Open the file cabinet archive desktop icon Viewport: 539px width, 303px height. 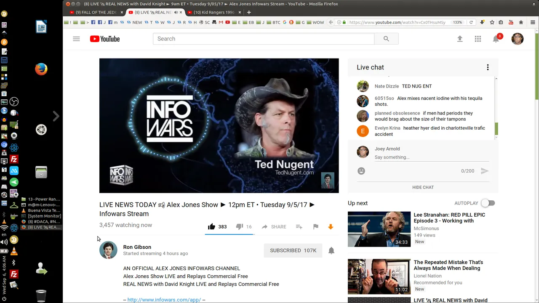pyautogui.click(x=41, y=172)
